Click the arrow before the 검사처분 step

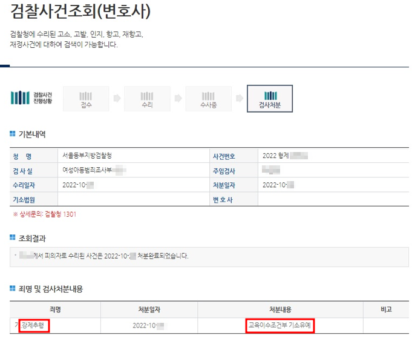coord(240,98)
